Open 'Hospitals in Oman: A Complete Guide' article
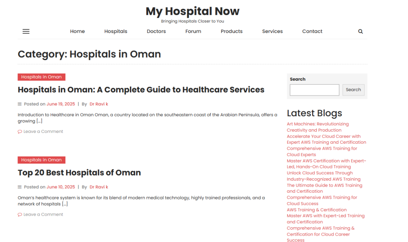408x242 pixels. [x=141, y=90]
